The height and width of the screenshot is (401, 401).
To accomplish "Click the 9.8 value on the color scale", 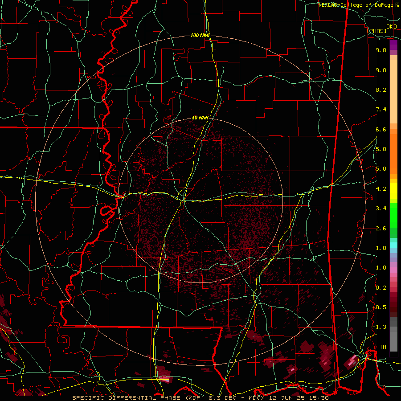I will coord(381,50).
